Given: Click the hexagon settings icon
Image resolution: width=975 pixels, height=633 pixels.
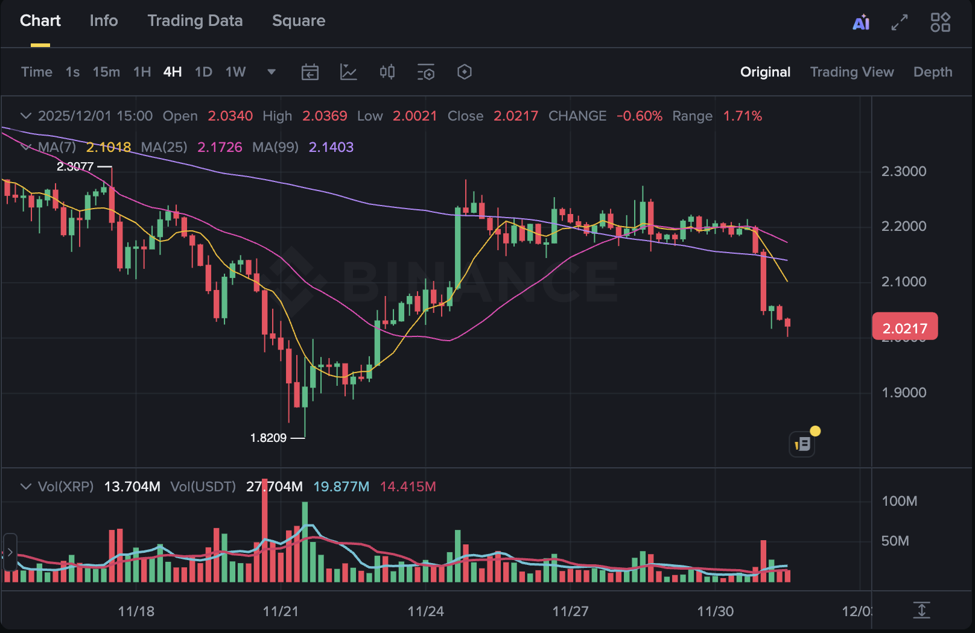Looking at the screenshot, I should pos(465,72).
